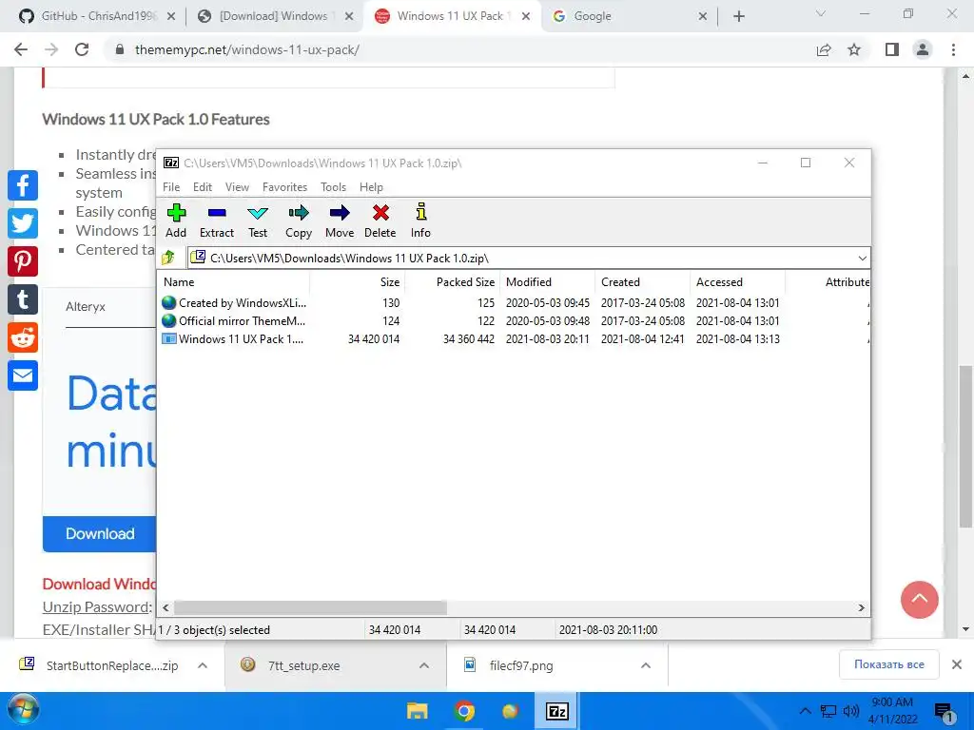Screen dimensions: 974x730
Task: Share the page on Reddit
Action: [23, 337]
